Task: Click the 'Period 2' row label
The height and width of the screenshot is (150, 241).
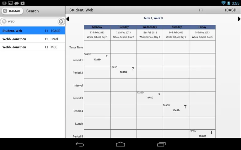Action: [78, 73]
